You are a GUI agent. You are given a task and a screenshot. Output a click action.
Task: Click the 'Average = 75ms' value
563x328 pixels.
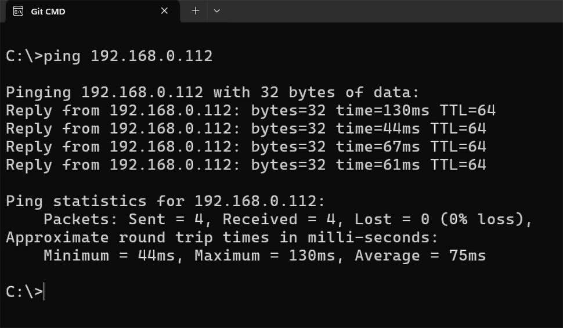point(420,255)
